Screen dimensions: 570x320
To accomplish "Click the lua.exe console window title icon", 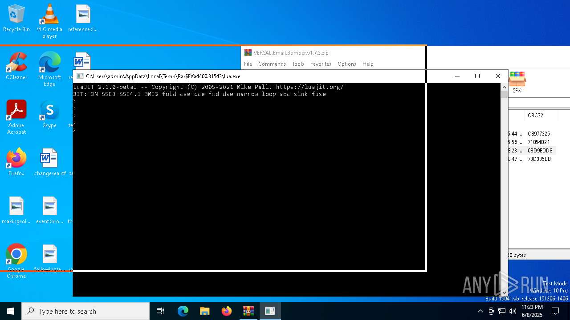I will (80, 76).
